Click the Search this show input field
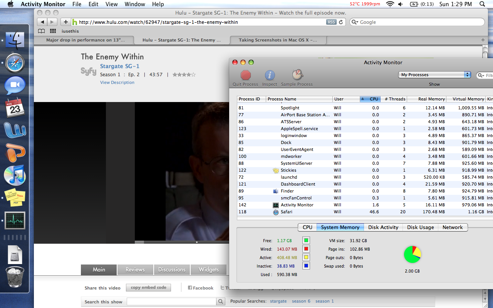 (172, 301)
